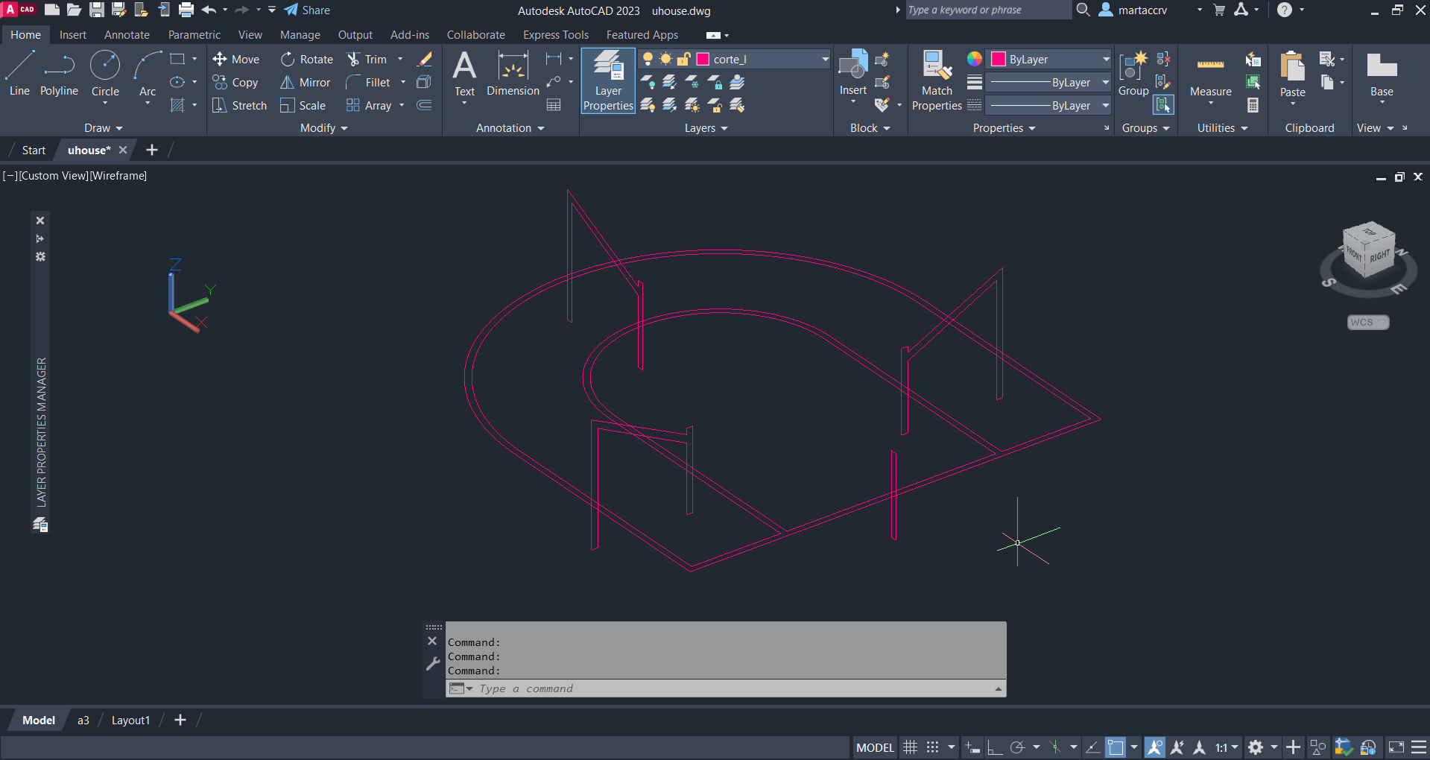Screen dimensions: 1430x760
Task: Open the Layout1 tab
Action: tap(130, 721)
